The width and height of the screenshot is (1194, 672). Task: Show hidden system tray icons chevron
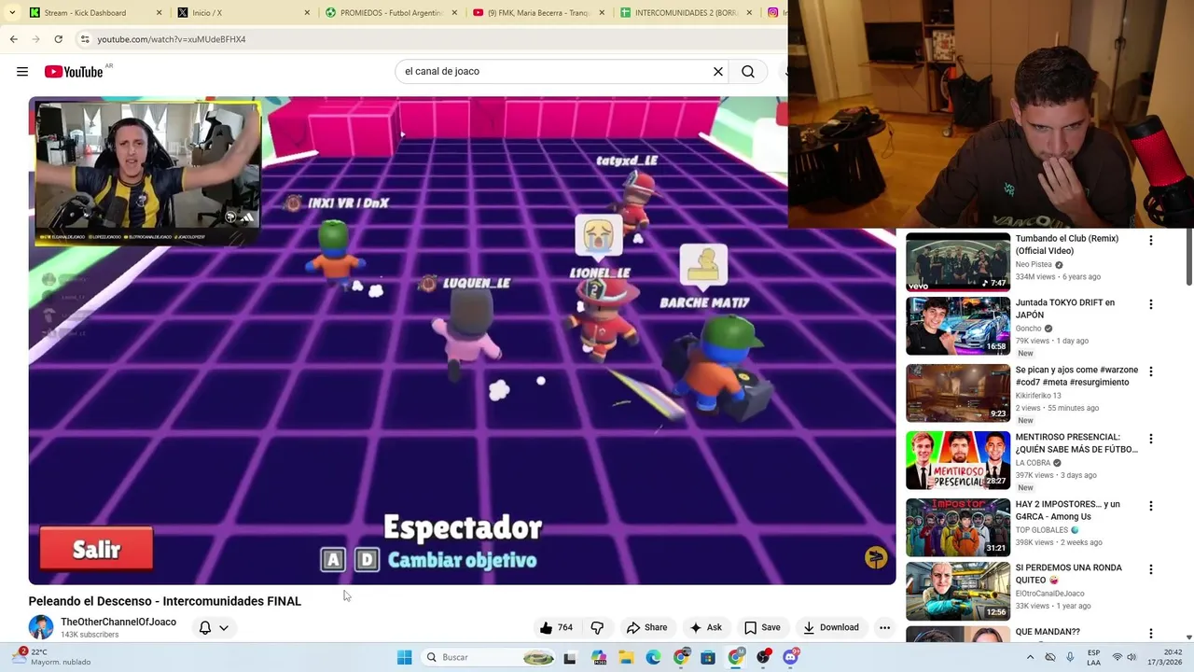pyautogui.click(x=1030, y=657)
